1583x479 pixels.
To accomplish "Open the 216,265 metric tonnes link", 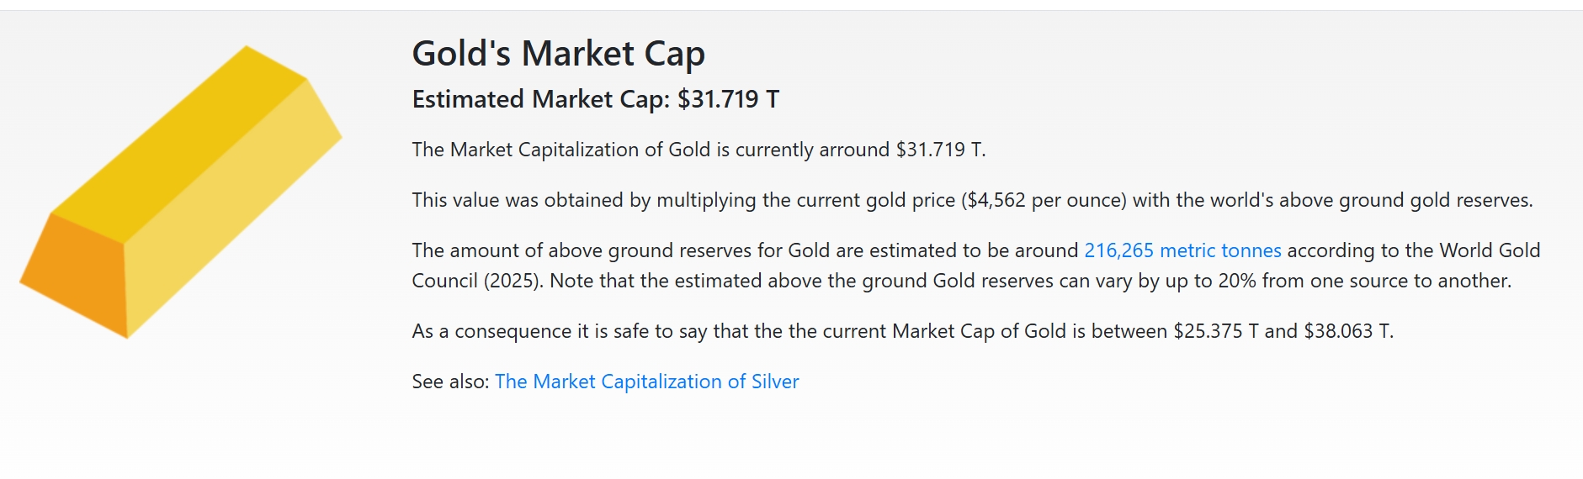I will [x=1182, y=250].
